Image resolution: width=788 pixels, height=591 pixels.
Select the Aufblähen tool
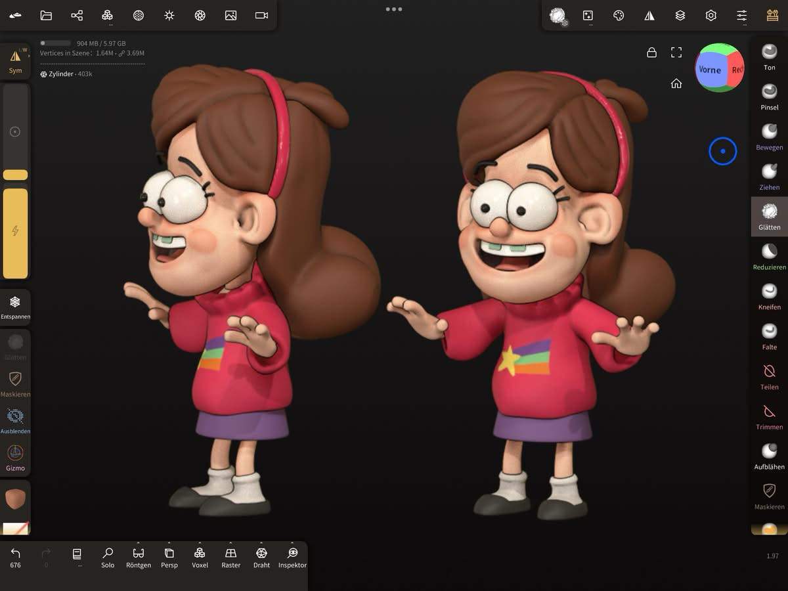pos(769,456)
